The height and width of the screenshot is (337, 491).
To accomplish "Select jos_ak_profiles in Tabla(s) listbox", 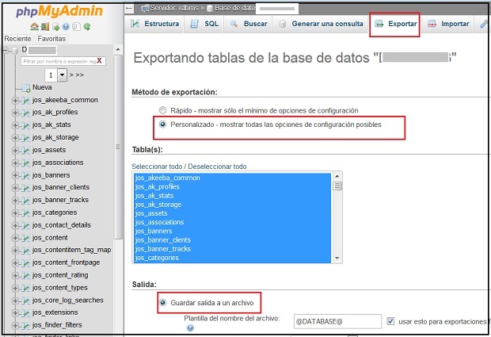I will [x=233, y=186].
